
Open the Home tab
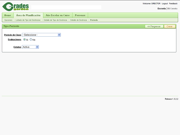click(8, 15)
